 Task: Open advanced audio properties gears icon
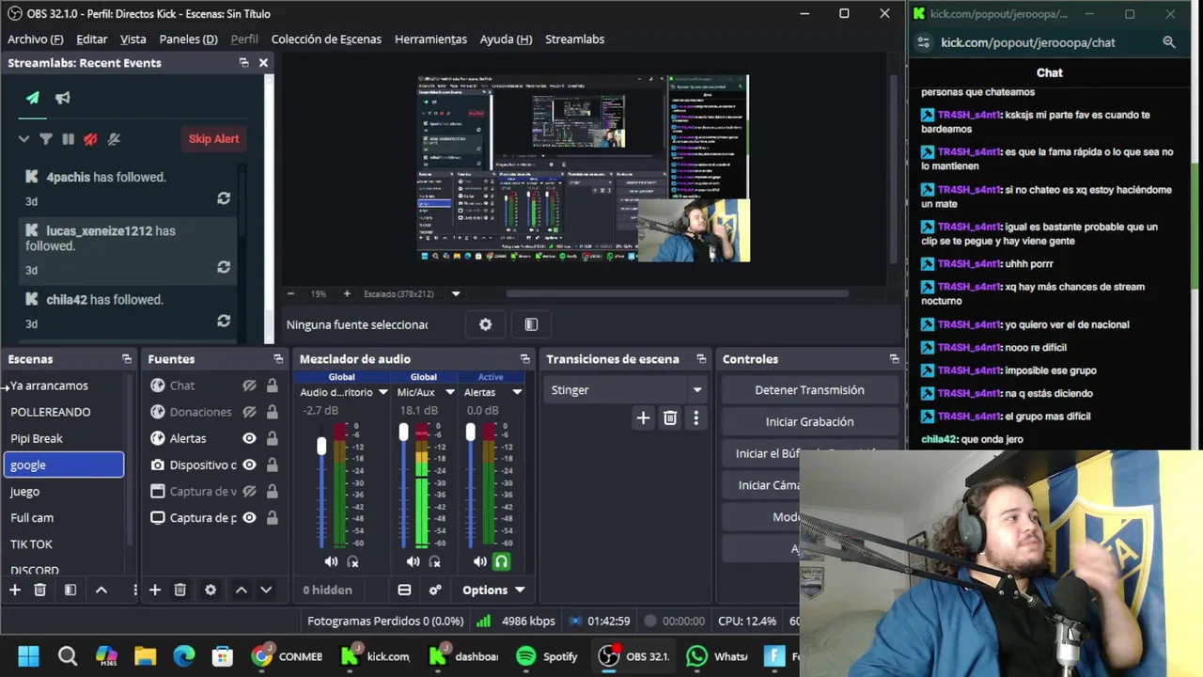435,590
